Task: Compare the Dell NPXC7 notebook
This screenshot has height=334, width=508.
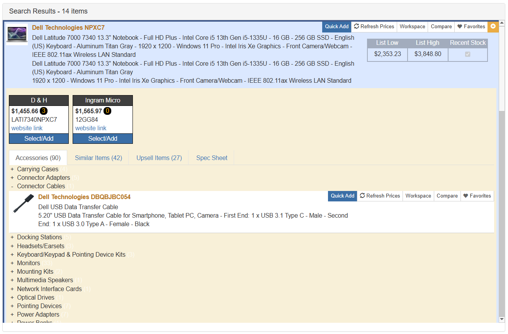Action: (x=441, y=27)
